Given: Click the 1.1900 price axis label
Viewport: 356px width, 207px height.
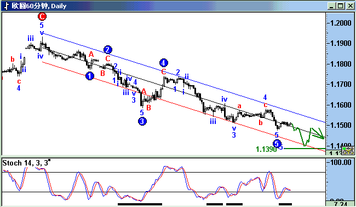Looking at the screenshot, I should click(x=340, y=43).
